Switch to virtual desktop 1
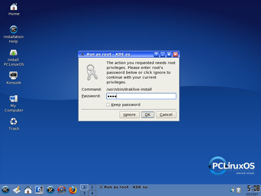Image resolution: width=261 pixels, height=196 pixels. (x=84, y=187)
